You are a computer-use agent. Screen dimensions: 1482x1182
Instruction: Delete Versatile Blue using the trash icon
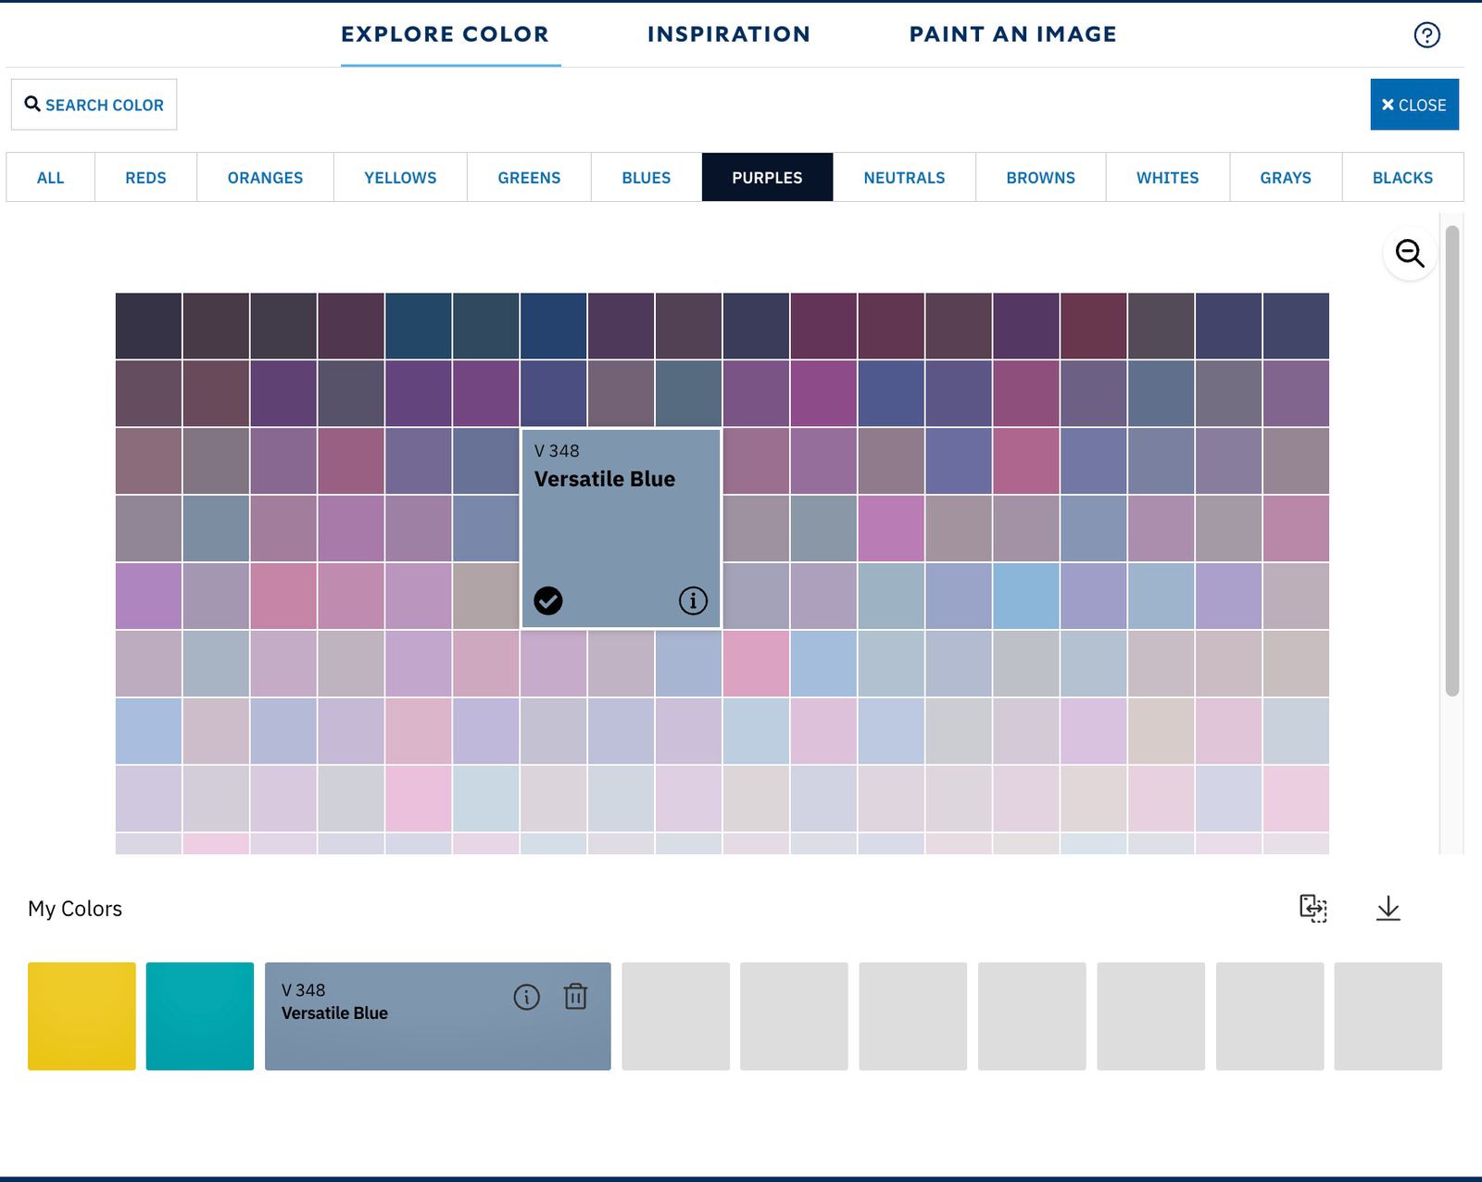[575, 997]
